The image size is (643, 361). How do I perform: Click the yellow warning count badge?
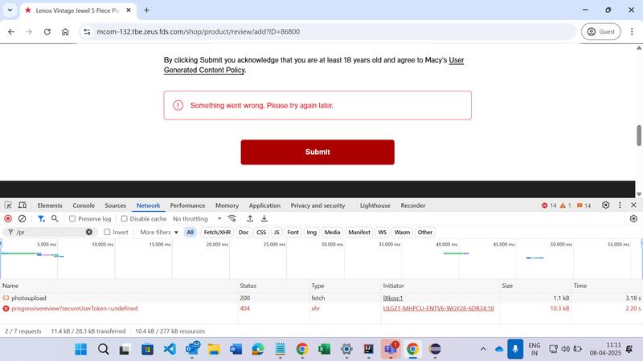click(x=566, y=205)
